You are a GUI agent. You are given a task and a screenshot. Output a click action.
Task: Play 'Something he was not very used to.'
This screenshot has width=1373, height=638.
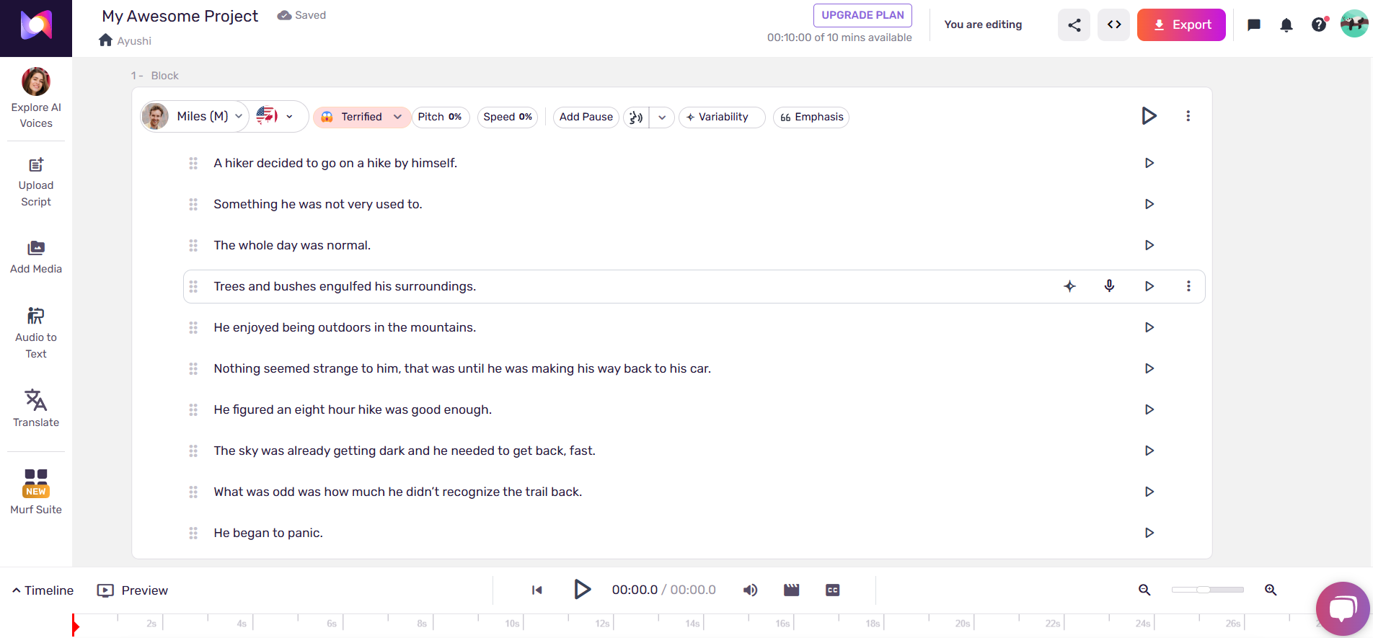pos(1149,204)
